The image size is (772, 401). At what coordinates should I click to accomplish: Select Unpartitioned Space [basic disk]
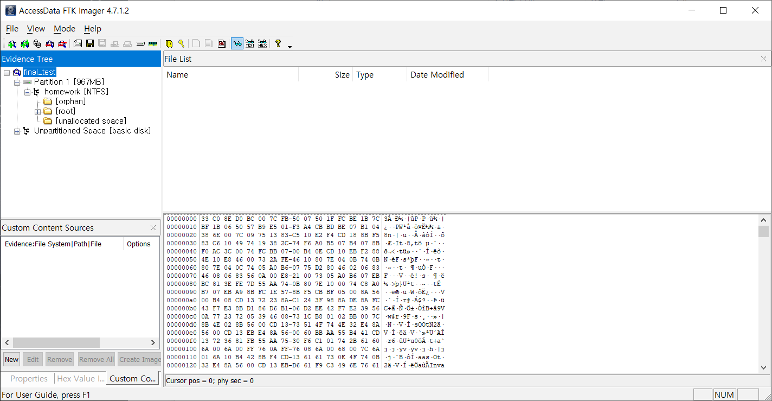tap(92, 131)
